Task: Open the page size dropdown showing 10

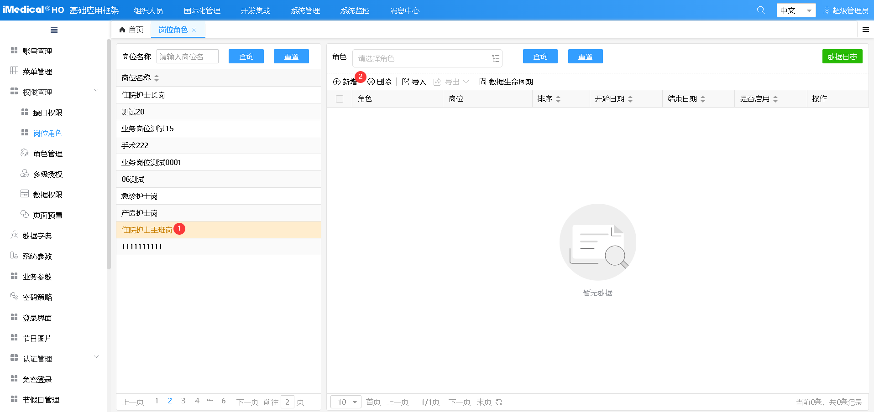Action: pos(346,402)
